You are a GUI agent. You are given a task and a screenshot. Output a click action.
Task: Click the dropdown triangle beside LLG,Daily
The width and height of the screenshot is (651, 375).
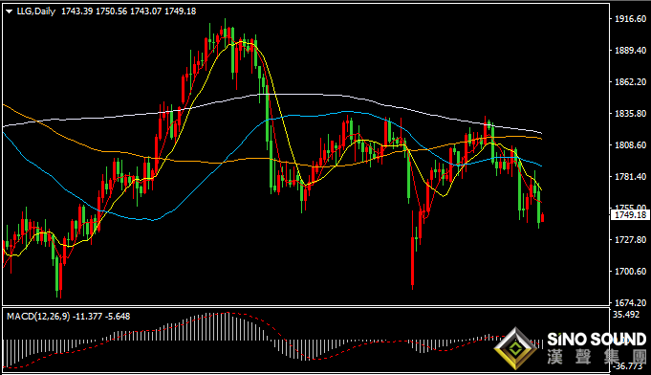pos(10,11)
